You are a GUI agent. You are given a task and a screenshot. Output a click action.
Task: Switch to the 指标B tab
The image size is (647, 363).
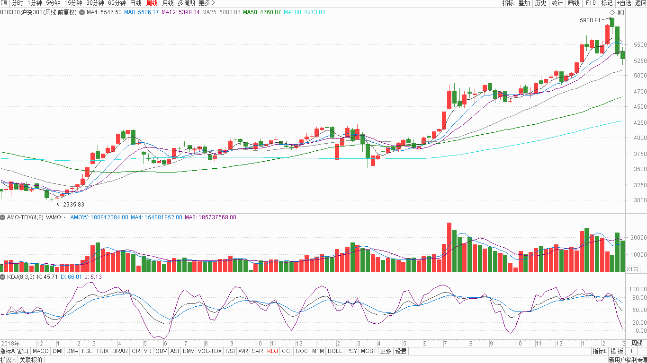pyautogui.click(x=600, y=351)
